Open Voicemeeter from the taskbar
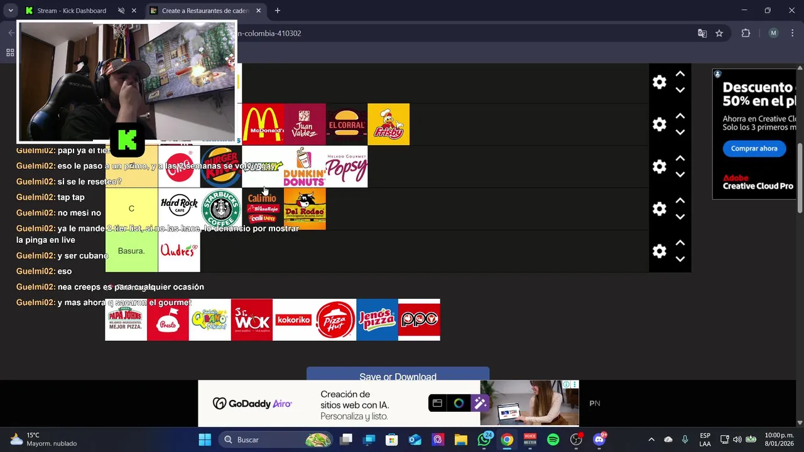Screen dimensions: 804x452 (x=530, y=439)
